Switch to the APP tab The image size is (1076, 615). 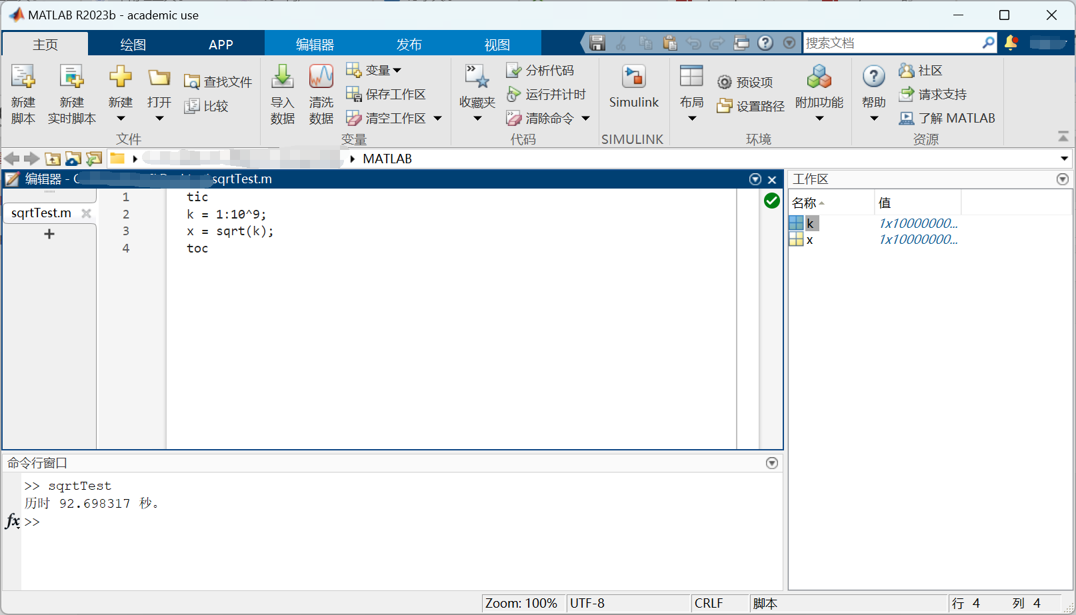[221, 45]
